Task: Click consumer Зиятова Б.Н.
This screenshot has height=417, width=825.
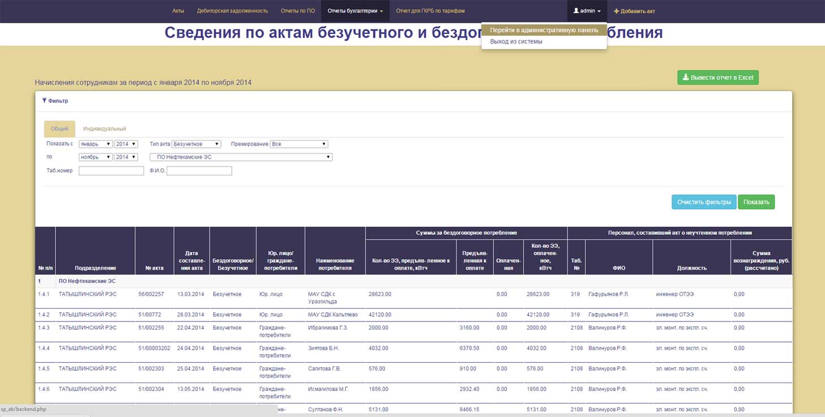Action: tap(324, 348)
